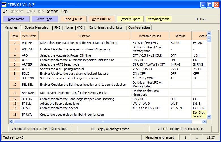Click the Read Radio button
Image resolution: width=221 pixels, height=142 pixels.
click(16, 19)
